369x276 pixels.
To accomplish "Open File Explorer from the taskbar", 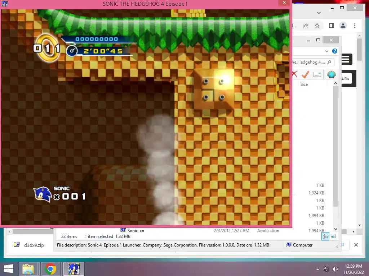I will pyautogui.click(x=28, y=269).
